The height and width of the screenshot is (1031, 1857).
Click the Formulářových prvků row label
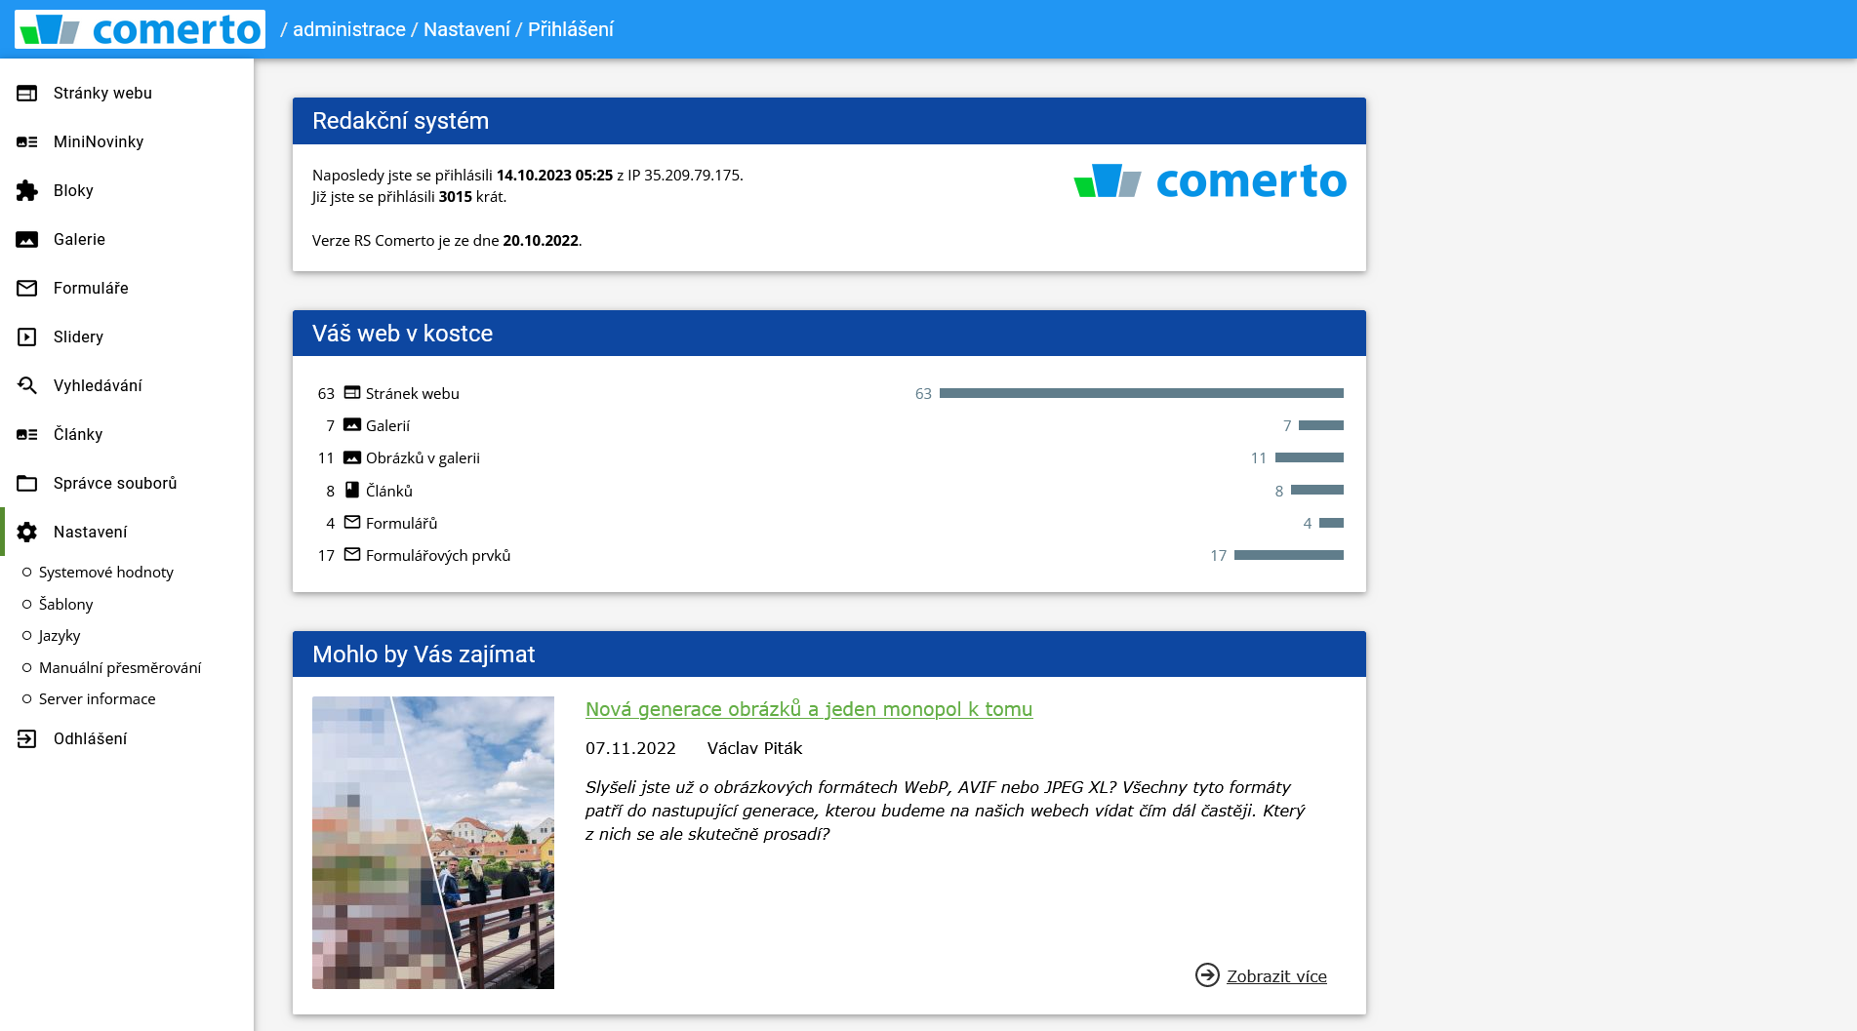438,555
